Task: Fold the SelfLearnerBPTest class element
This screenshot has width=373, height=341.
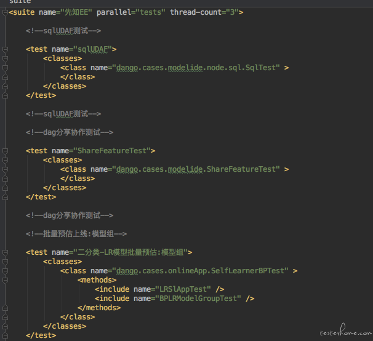Action: [5, 271]
